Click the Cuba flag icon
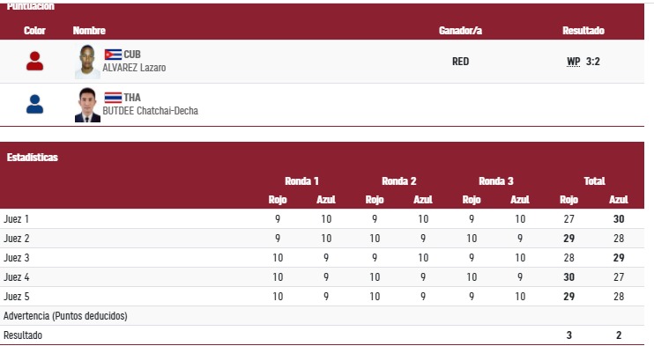This screenshot has height=346, width=654. 113,55
